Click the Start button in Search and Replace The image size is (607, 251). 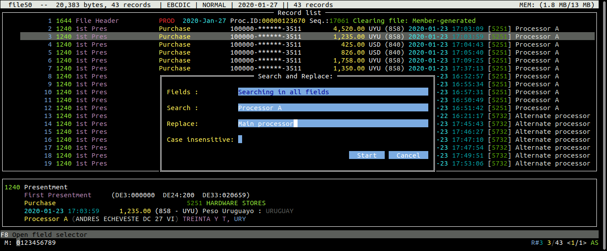[x=367, y=155]
